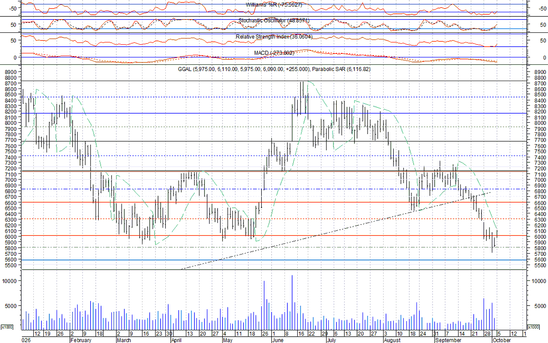The height and width of the screenshot is (343, 548).
Task: Click the Relative Strength Index (36.0604) label
Action: pos(273,36)
